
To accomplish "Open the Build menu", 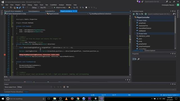I will tap(24, 5).
